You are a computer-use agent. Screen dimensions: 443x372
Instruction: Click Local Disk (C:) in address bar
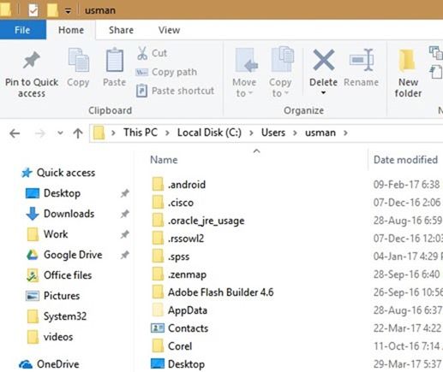coord(209,133)
